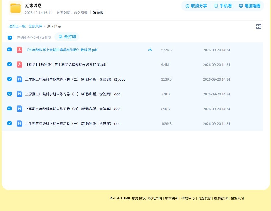
Task: Click the 9.4M file size value
Action: pos(165,65)
